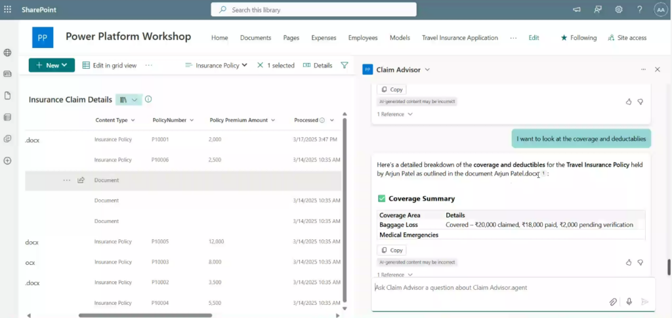
Task: Open the Models nav item
Action: 400,37
